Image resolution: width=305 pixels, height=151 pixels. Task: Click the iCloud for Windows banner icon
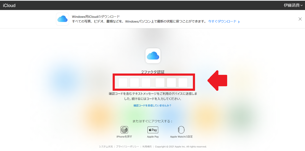pyautogui.click(x=62, y=19)
